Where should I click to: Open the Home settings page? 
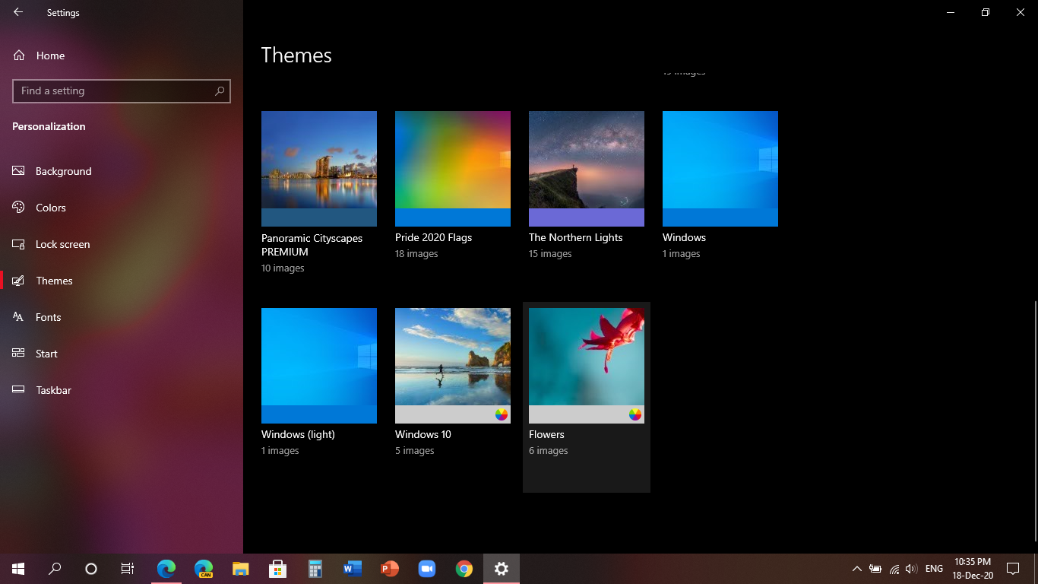point(122,56)
